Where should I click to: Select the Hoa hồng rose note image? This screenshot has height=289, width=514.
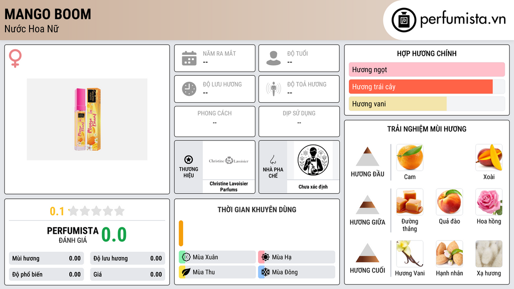489,202
